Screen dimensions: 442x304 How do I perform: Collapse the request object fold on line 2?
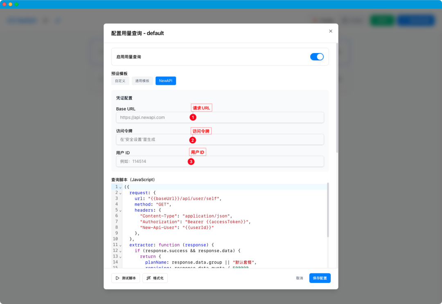tap(119, 192)
